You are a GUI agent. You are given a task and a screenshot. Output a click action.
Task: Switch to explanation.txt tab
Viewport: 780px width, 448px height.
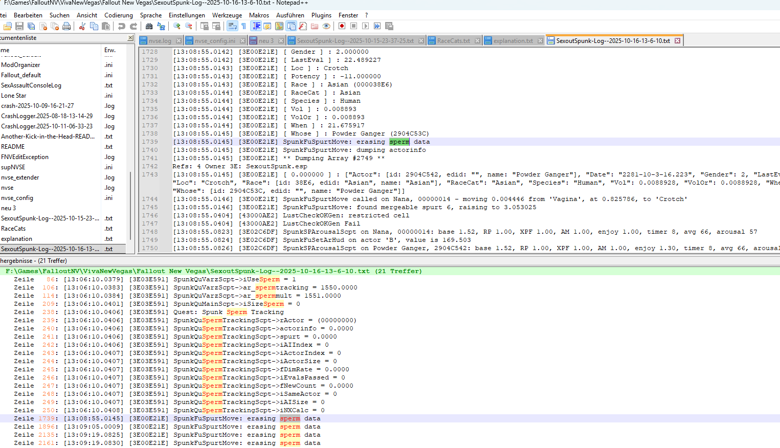(513, 41)
